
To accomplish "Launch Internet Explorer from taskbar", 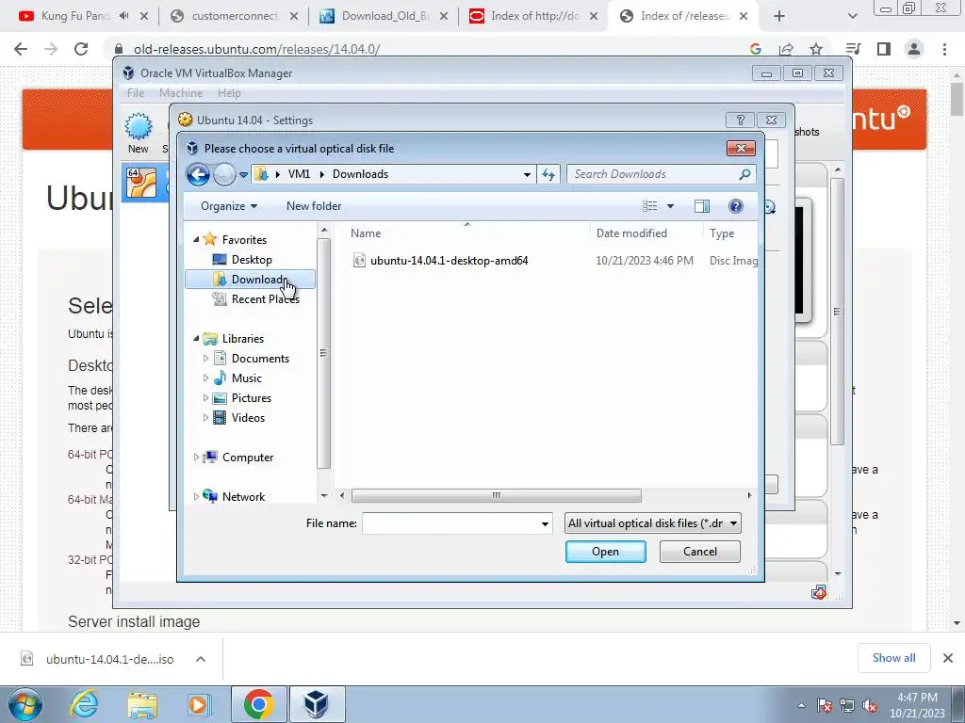I will click(84, 704).
